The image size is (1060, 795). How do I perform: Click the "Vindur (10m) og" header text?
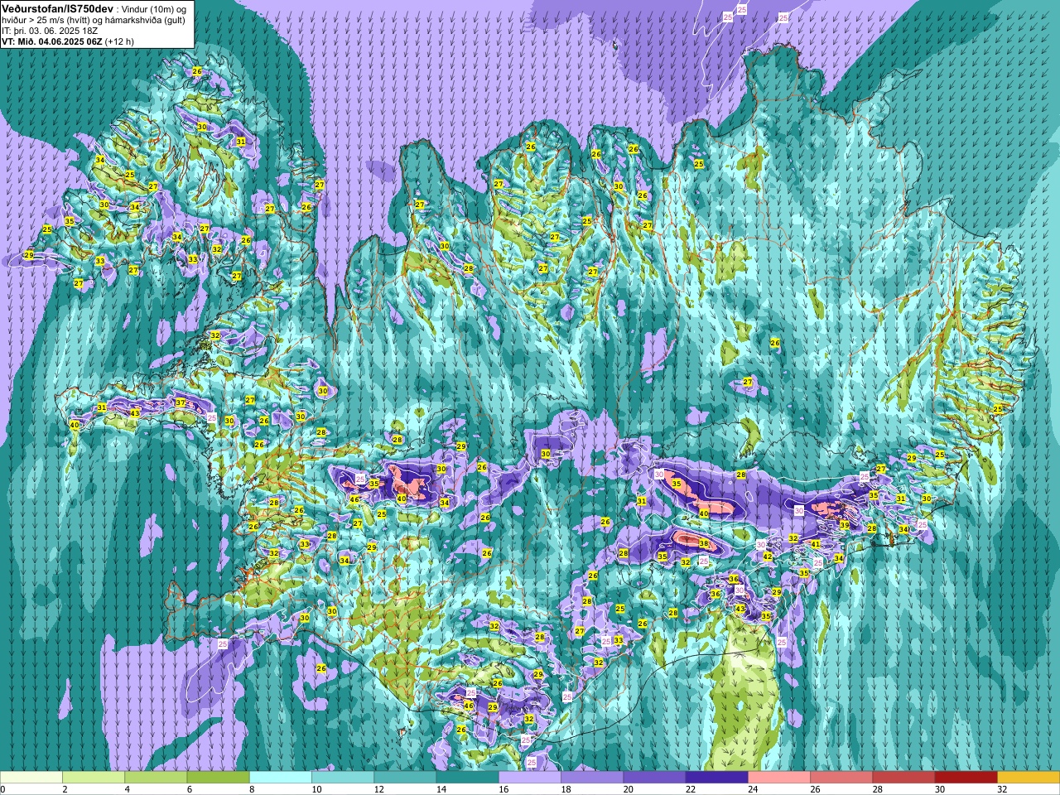153,8
